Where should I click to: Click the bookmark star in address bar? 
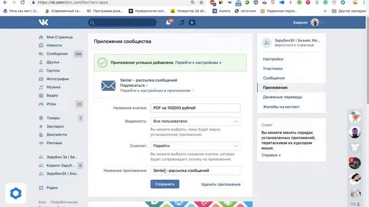(x=201, y=2)
